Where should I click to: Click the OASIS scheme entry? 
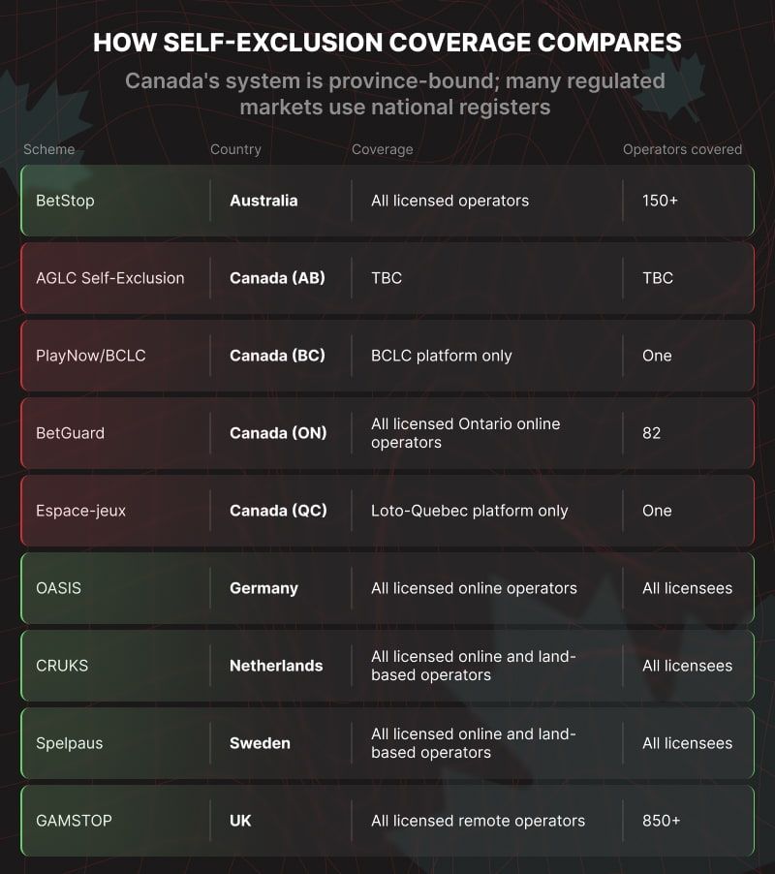[58, 588]
